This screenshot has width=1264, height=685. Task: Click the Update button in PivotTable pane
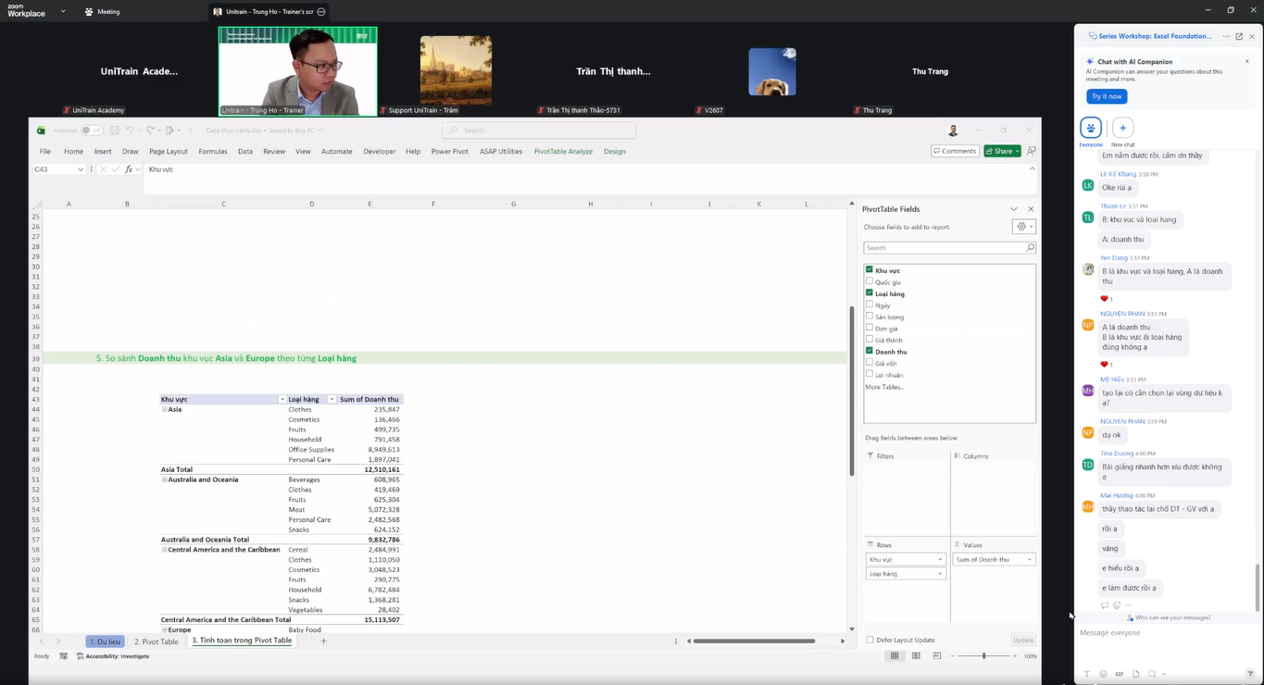[1023, 640]
